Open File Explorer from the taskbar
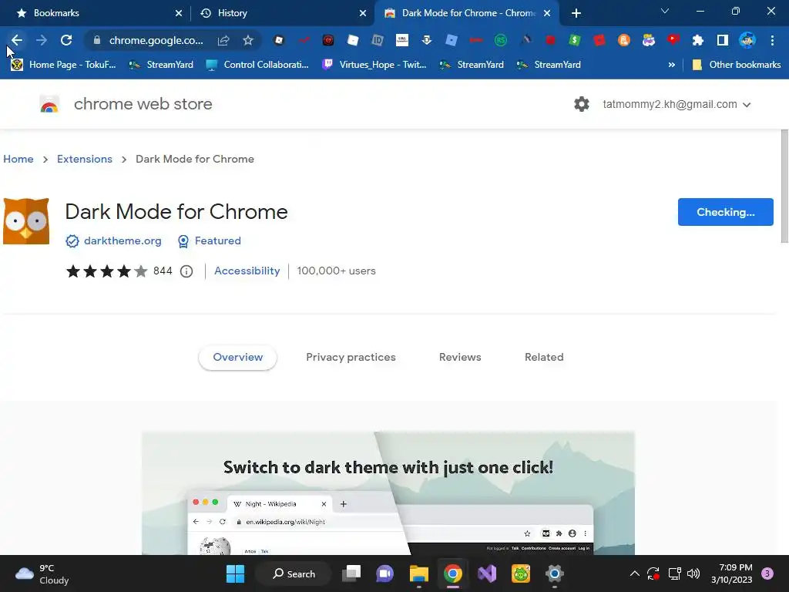789x592 pixels. (x=418, y=573)
